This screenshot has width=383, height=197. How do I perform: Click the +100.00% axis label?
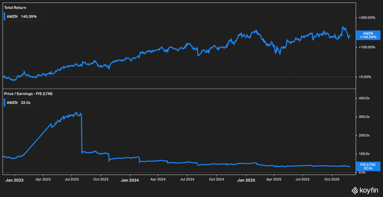(367, 47)
